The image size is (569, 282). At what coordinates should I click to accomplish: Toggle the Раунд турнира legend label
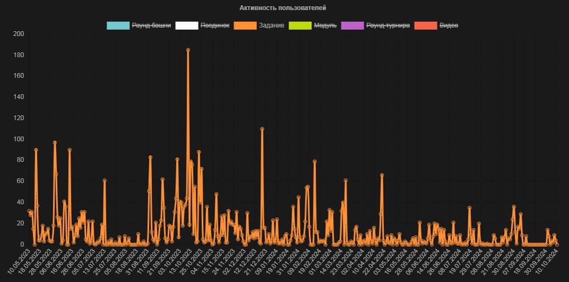coord(388,25)
